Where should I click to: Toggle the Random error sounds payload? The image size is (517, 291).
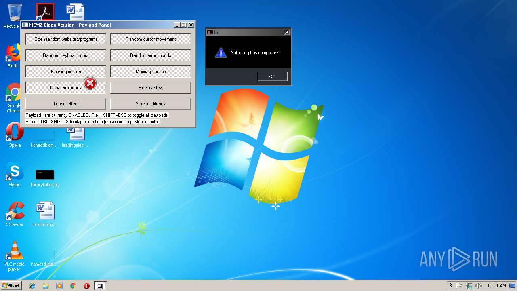(x=151, y=55)
